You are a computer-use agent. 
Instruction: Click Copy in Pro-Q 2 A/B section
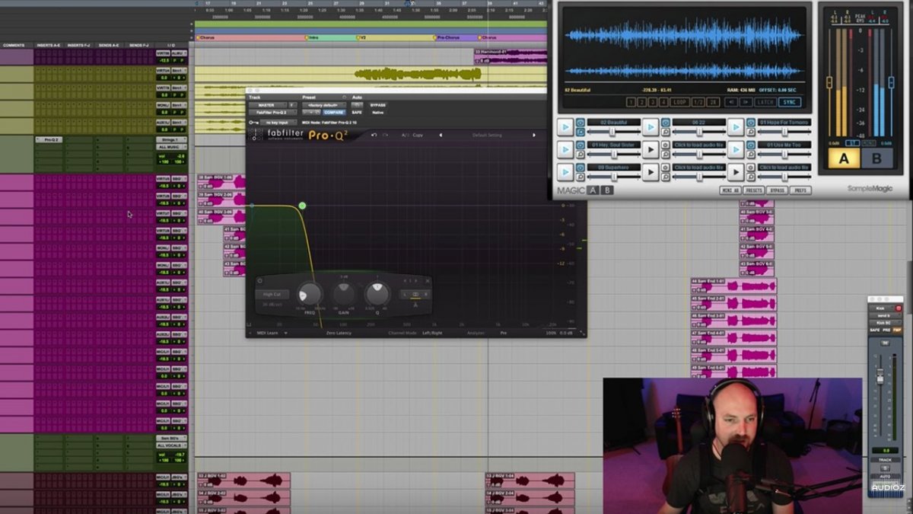point(418,135)
